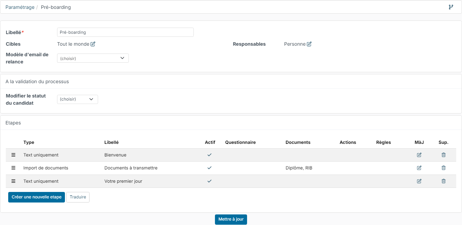This screenshot has width=462, height=225.
Task: Click the Mettre à jour button
Action: [x=231, y=219]
